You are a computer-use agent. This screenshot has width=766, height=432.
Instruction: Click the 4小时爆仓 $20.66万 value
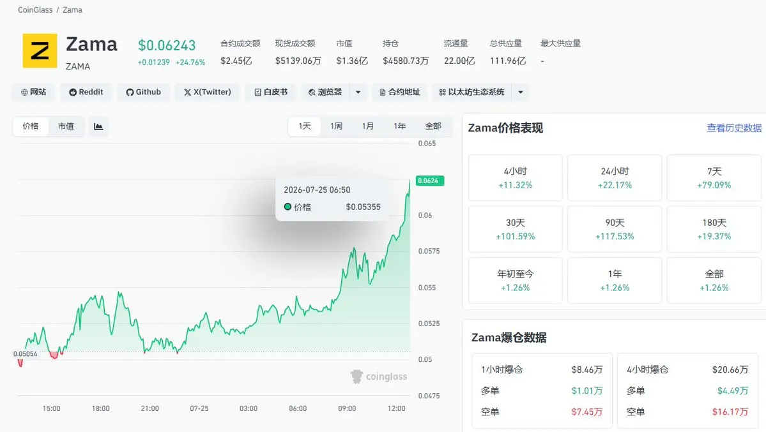pyautogui.click(x=730, y=369)
